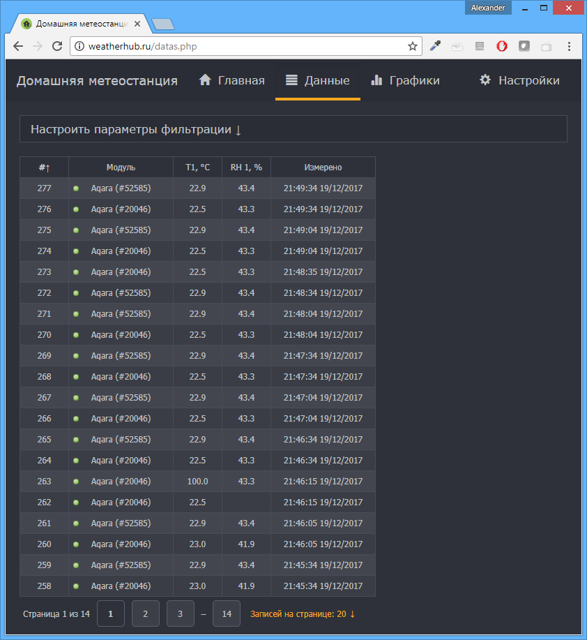Screen dimensions: 587x640
Task: Go to page 2 of the records
Action: tap(145, 613)
